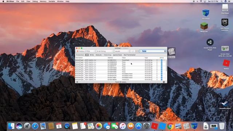Open Safari from the Dock
Screen dimensions: 233x131
pos(35,126)
